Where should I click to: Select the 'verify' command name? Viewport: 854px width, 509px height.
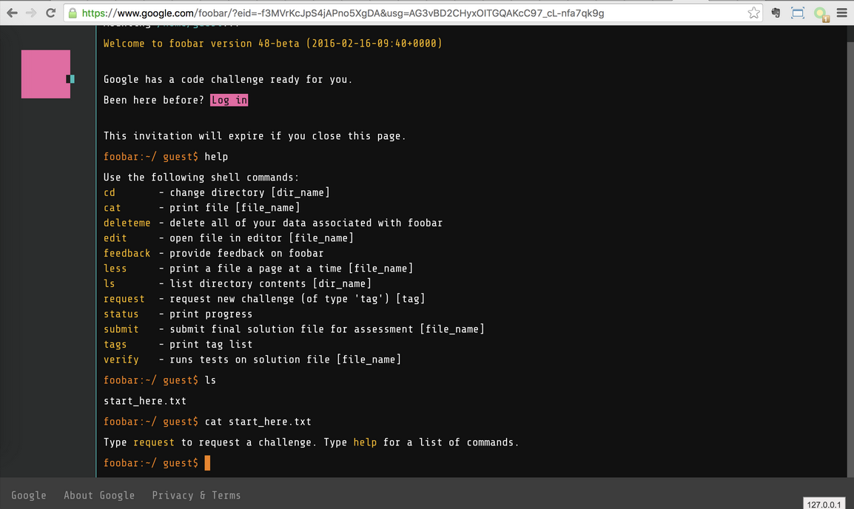click(121, 360)
